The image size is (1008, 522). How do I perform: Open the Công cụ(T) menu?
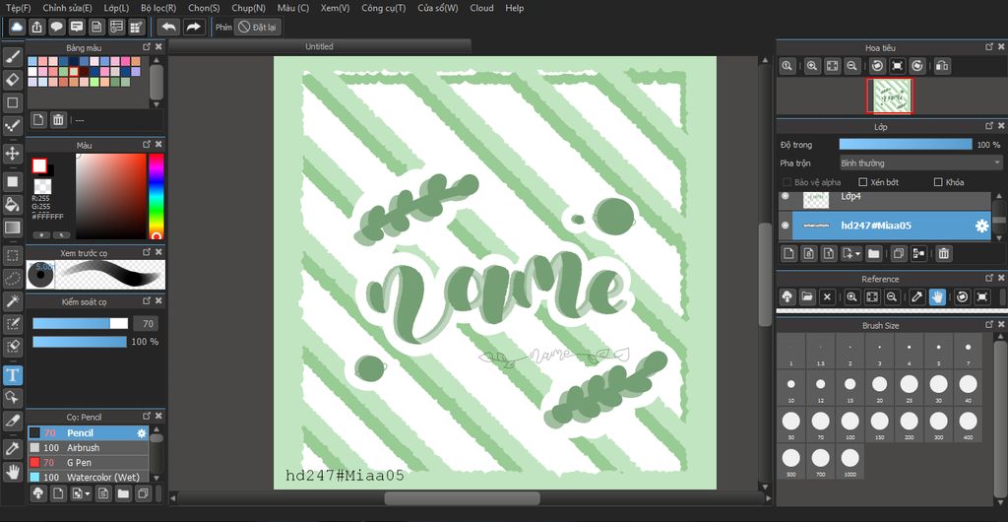point(383,8)
